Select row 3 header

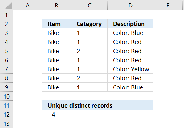point(6,33)
